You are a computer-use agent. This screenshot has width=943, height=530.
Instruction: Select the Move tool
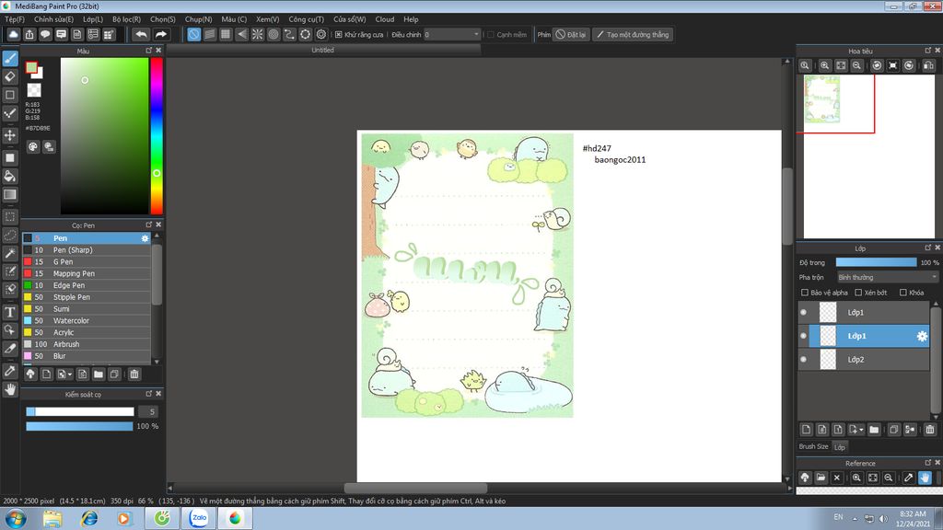pyautogui.click(x=10, y=135)
